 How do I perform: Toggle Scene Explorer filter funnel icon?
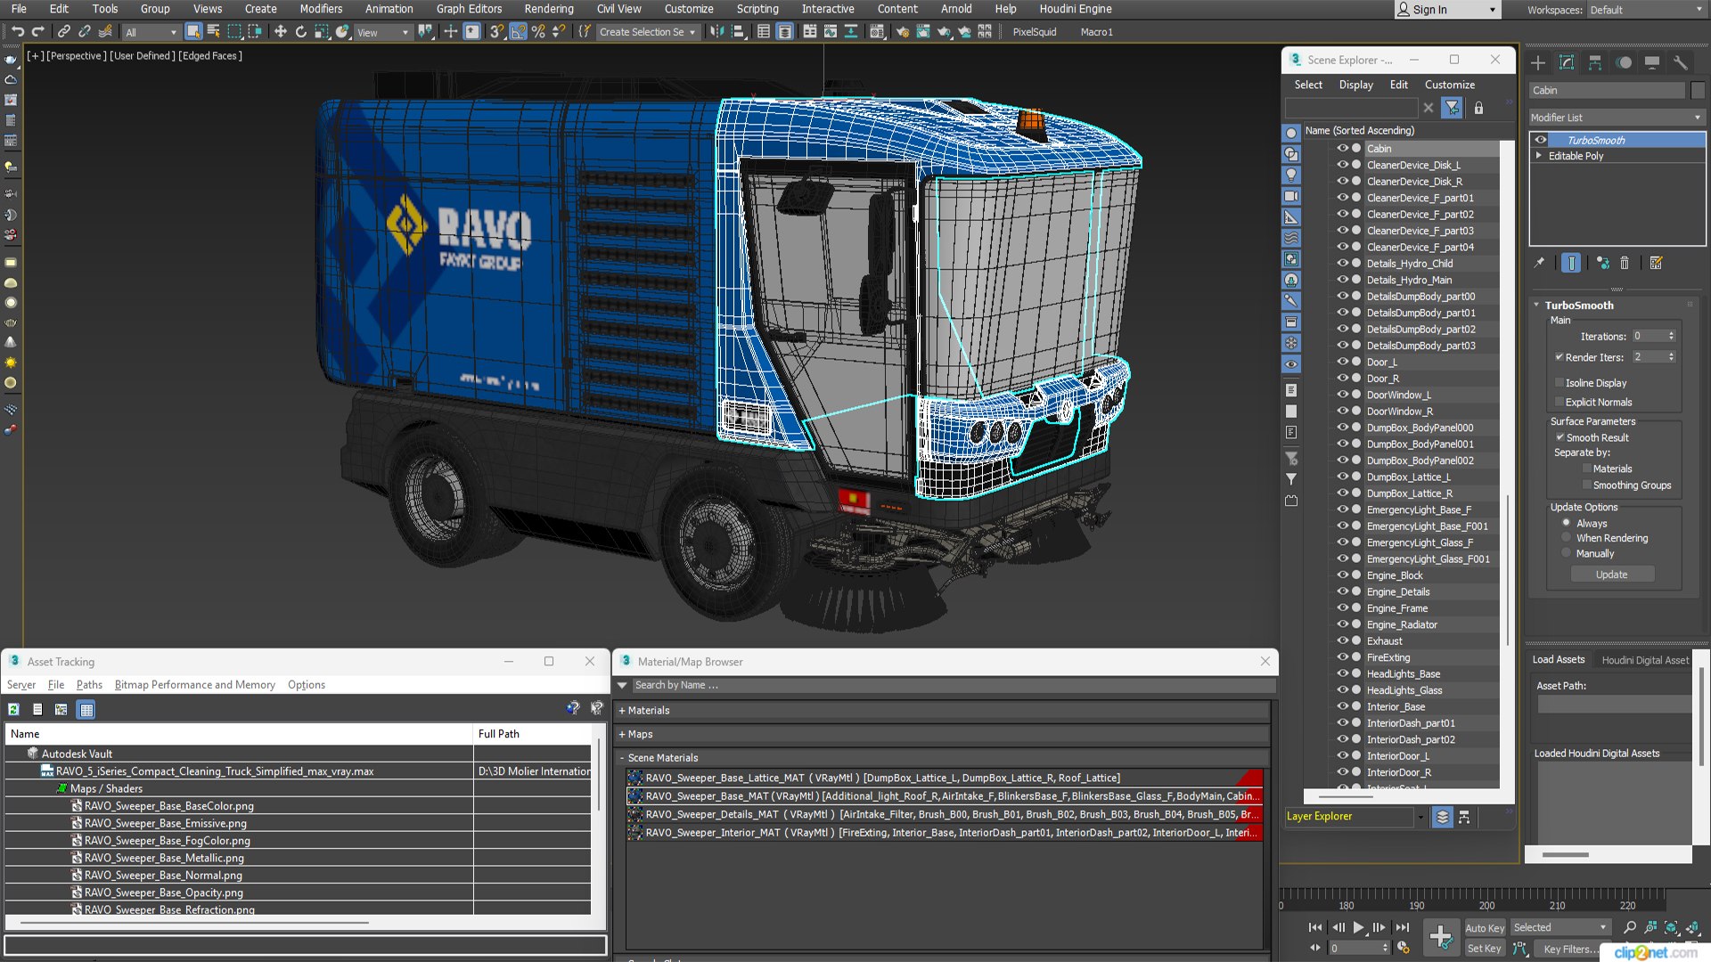pyautogui.click(x=1453, y=108)
